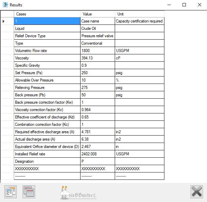Click the report view icon at bottom left

10,192
